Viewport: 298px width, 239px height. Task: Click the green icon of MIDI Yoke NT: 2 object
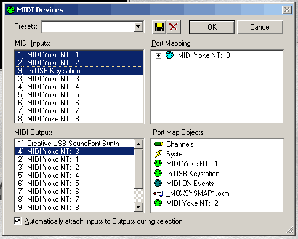[158, 203]
